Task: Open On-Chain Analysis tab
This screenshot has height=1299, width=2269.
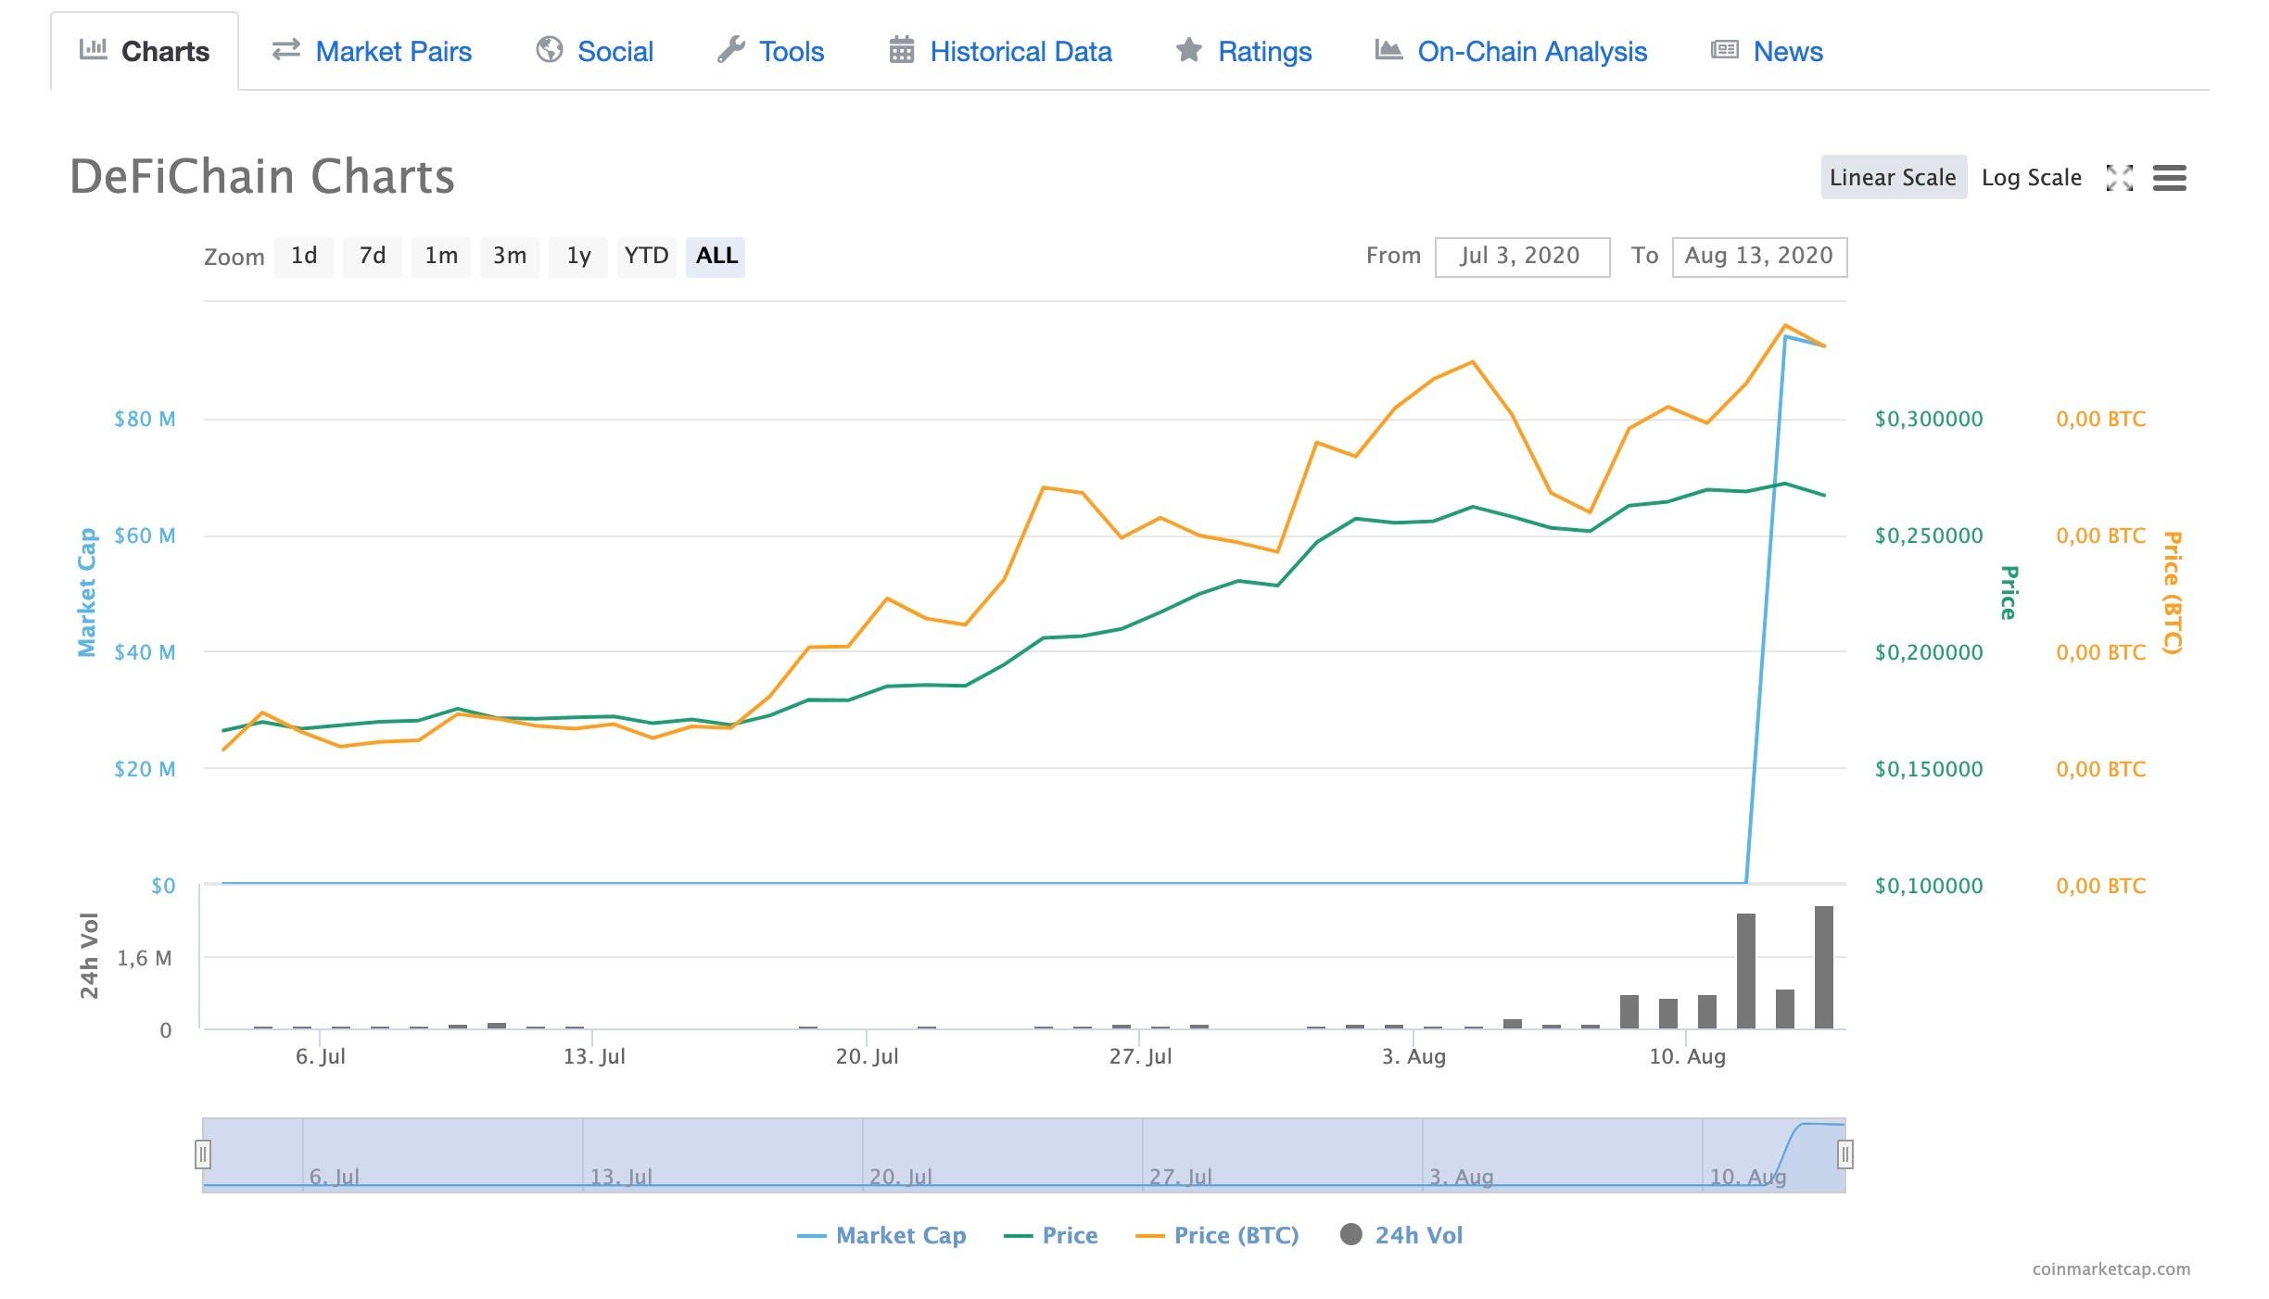Action: (1511, 51)
